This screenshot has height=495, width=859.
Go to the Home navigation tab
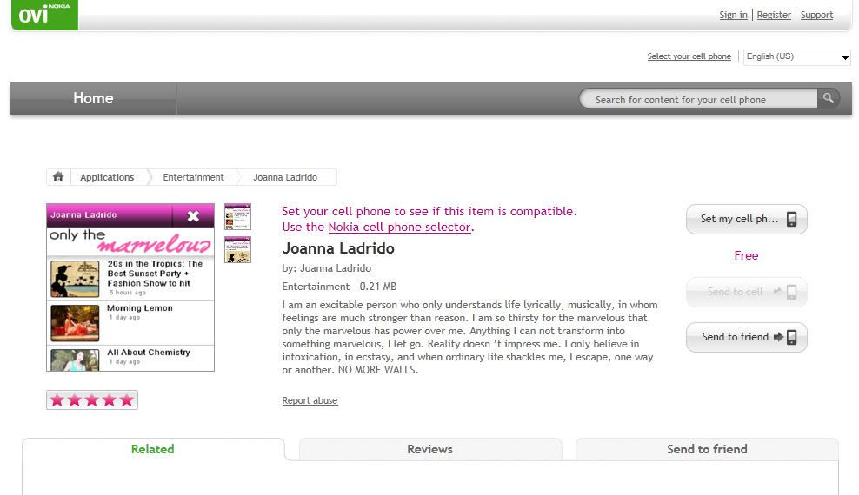(93, 98)
